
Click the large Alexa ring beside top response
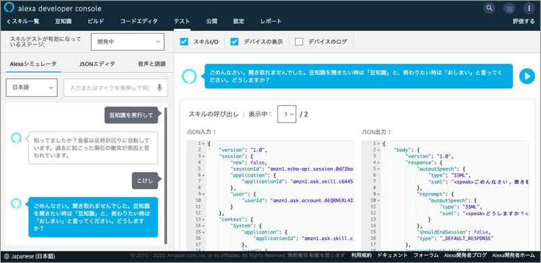click(x=189, y=76)
